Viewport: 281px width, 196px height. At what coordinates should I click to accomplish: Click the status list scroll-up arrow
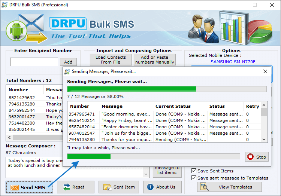tap(264, 105)
